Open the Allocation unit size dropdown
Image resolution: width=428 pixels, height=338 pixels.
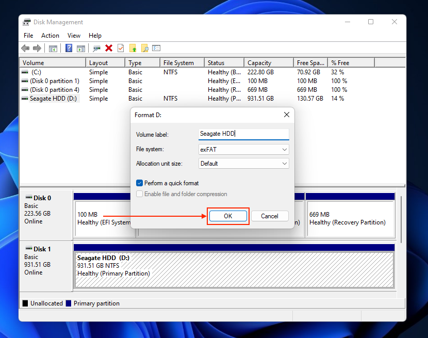[243, 164]
